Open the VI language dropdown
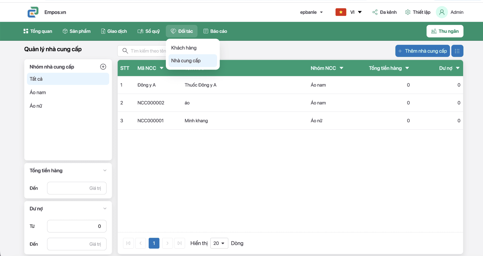 (356, 12)
